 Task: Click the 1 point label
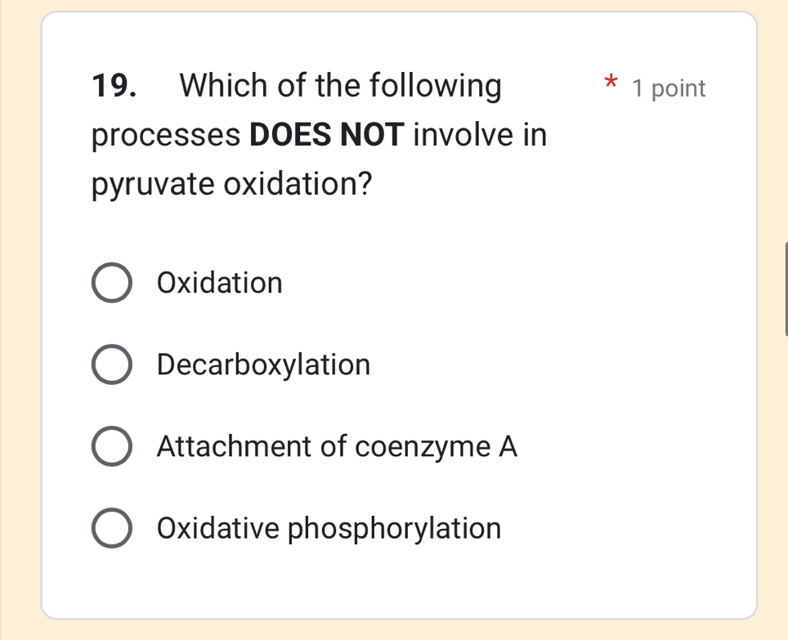[668, 88]
